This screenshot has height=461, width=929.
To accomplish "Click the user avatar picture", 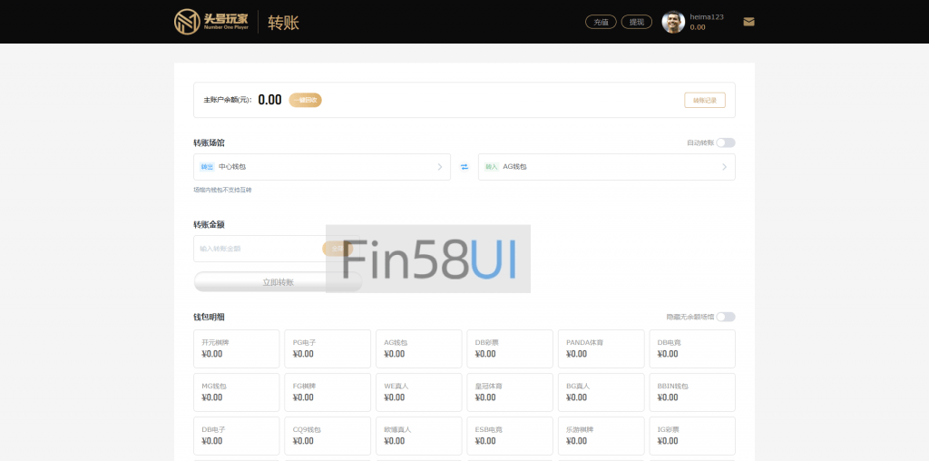I will point(673,22).
